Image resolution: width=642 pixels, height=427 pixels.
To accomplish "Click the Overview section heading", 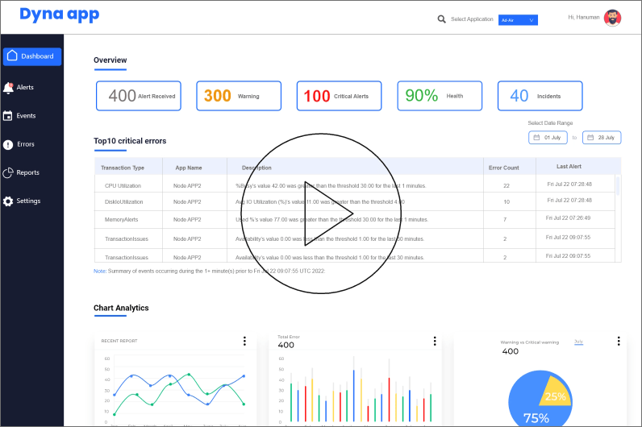I will point(110,60).
